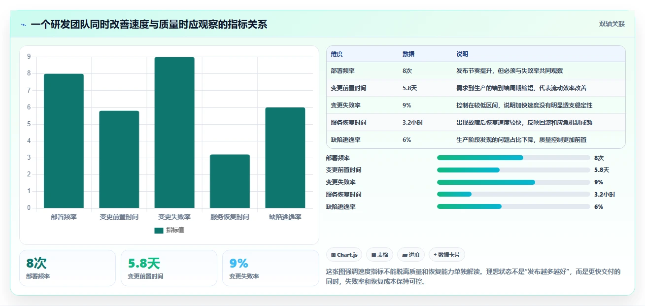Click the 数据 table column header

pyautogui.click(x=408, y=54)
